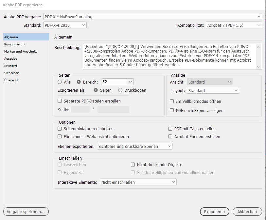Save preset via Vorgabe speichern

(x=26, y=212)
